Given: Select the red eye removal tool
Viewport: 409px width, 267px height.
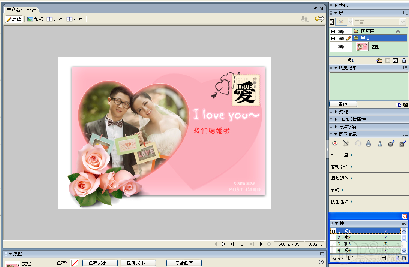Looking at the screenshot, I should [x=335, y=143].
